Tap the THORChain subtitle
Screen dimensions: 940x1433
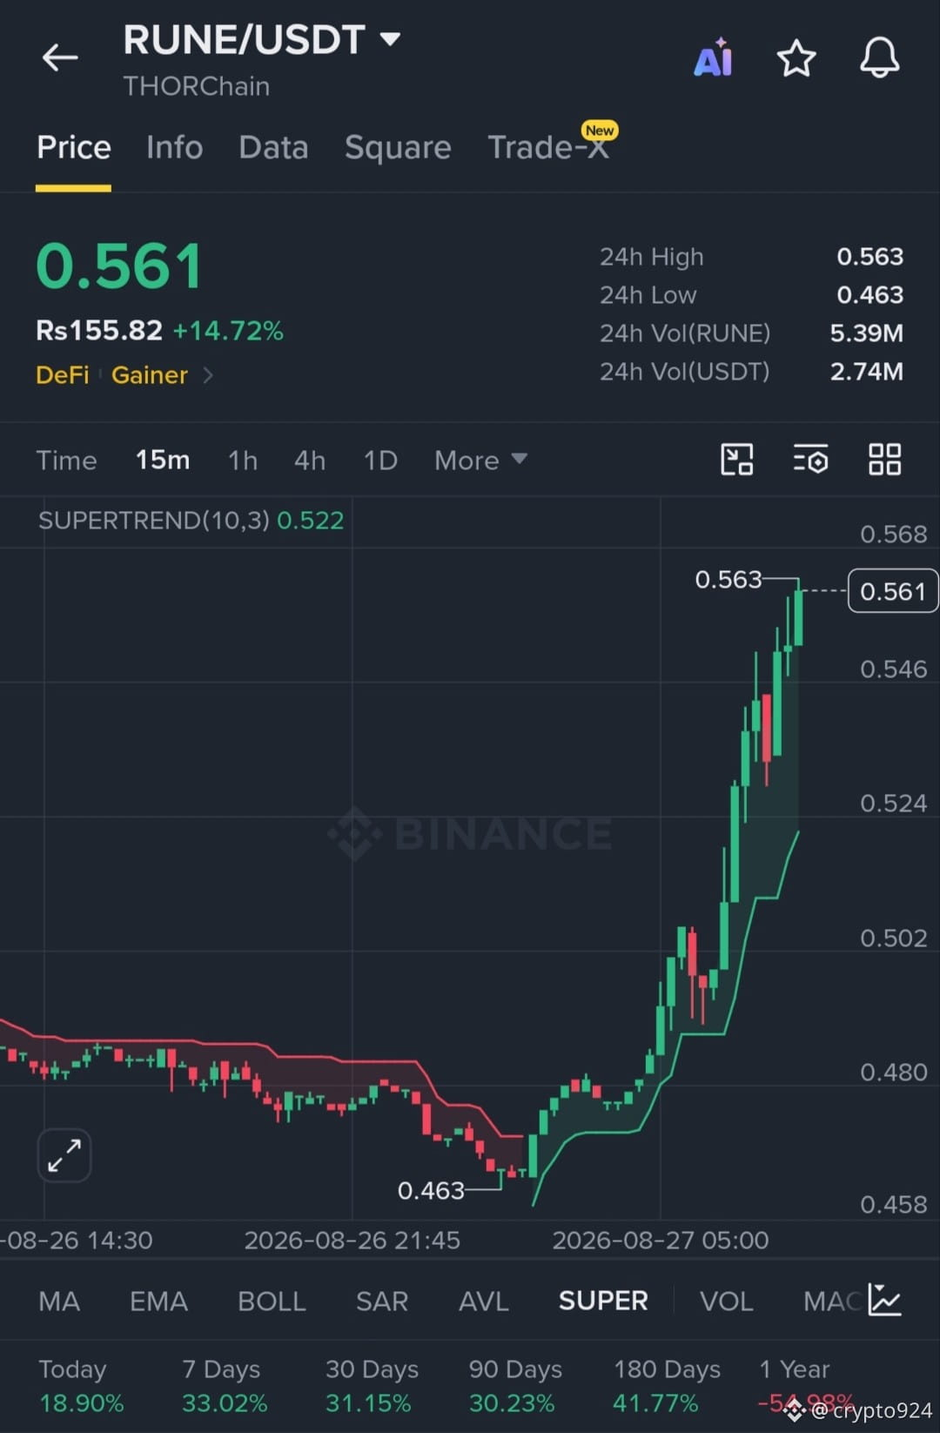tap(196, 86)
